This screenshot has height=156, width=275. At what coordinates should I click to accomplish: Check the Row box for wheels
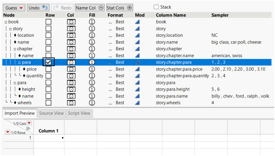pos(48,103)
